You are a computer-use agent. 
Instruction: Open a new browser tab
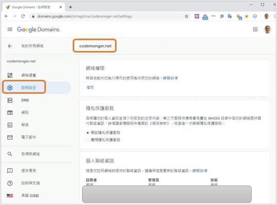pos(71,7)
